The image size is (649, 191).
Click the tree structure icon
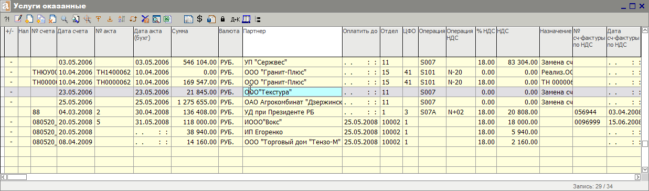pos(258,19)
